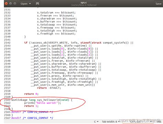Click line number 2542 in gutter
Image resolution: width=163 pixels, height=124 pixels.
point(7,43)
